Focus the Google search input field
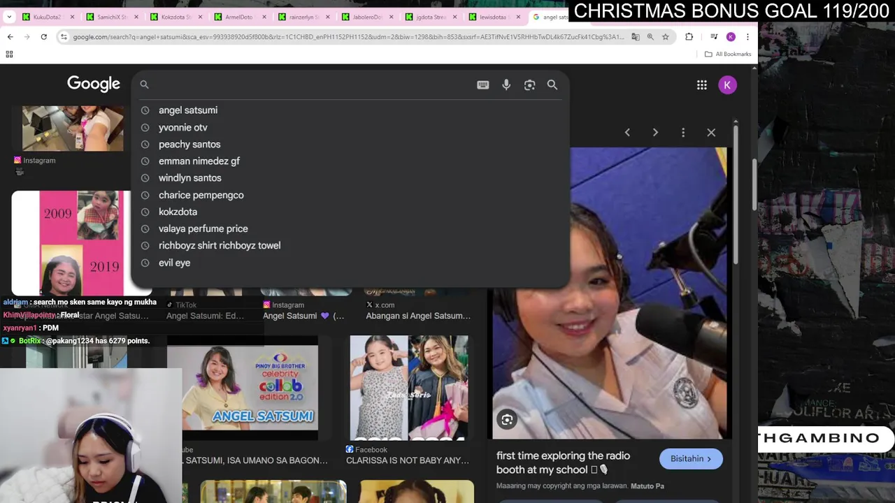The height and width of the screenshot is (503, 895). tap(311, 85)
